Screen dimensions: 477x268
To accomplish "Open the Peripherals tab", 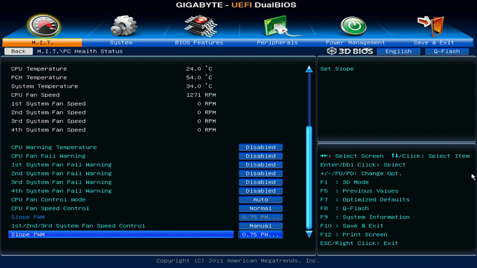I will pyautogui.click(x=277, y=42).
